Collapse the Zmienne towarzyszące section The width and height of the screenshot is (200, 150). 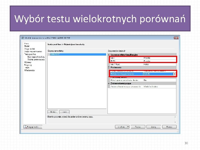109,83
